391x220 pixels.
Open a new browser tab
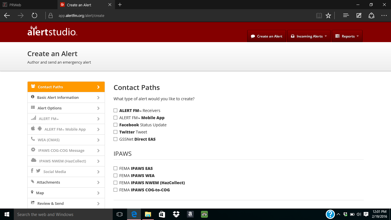coord(120,5)
